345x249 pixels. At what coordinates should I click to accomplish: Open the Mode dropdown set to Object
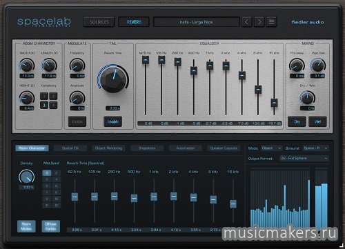[271, 148]
